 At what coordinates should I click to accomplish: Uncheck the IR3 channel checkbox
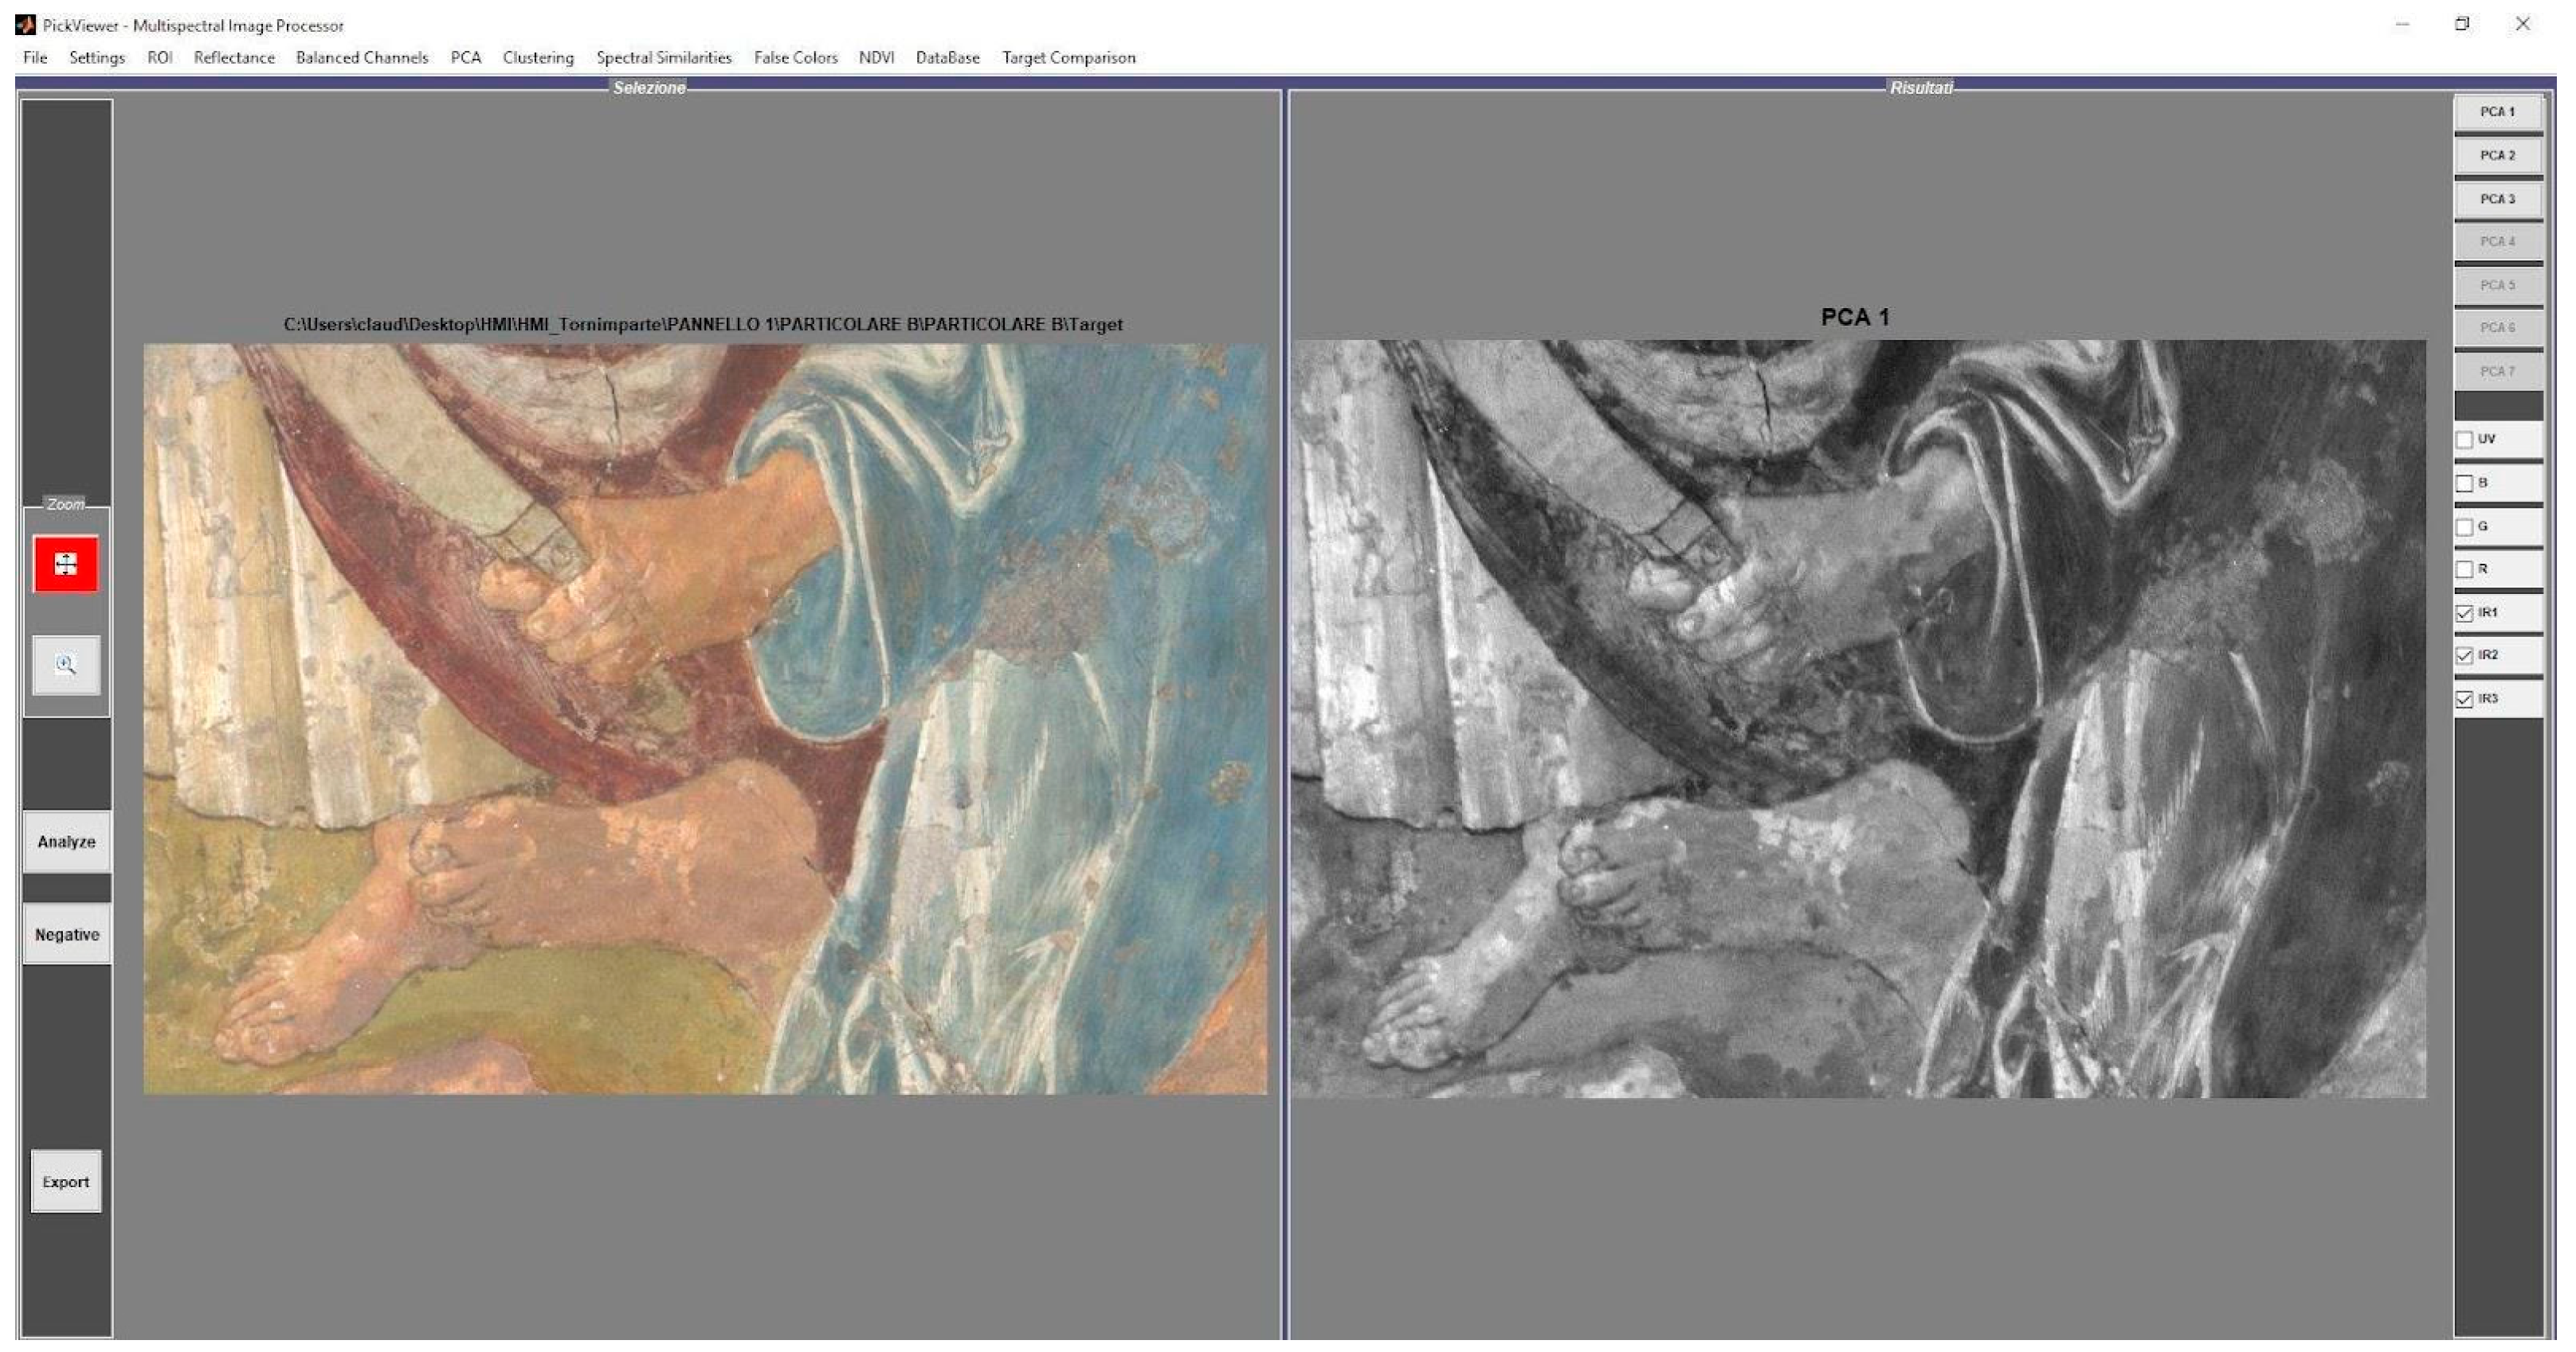(2464, 699)
